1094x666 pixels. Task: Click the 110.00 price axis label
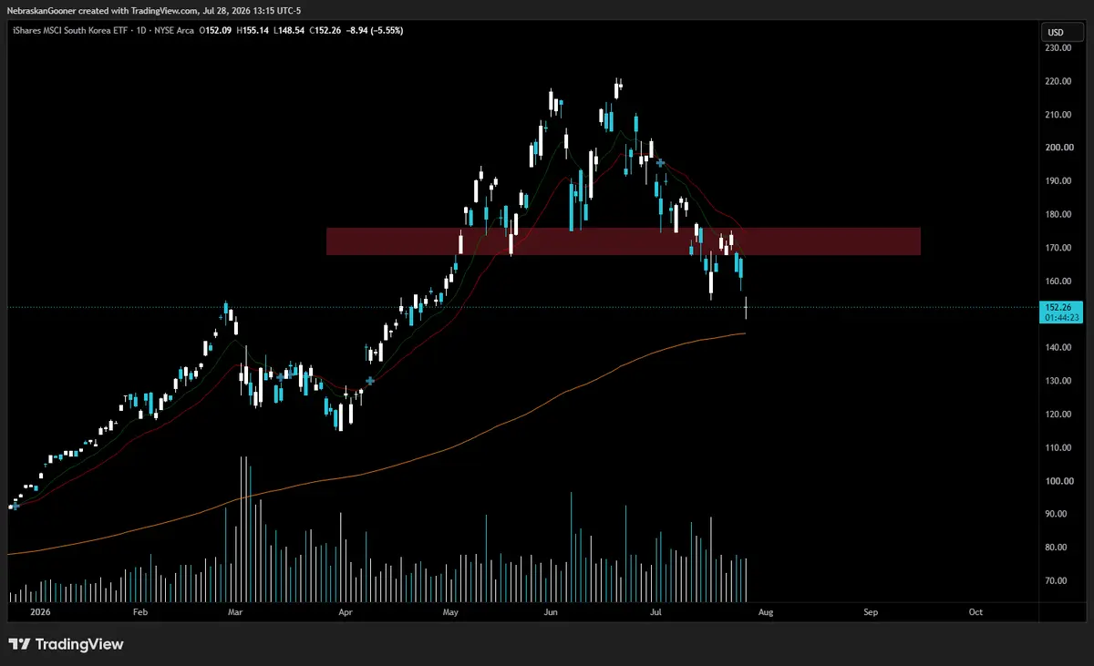coord(1058,447)
